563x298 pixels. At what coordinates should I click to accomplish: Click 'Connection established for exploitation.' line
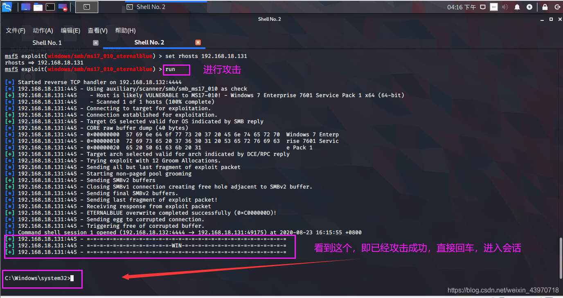152,115
